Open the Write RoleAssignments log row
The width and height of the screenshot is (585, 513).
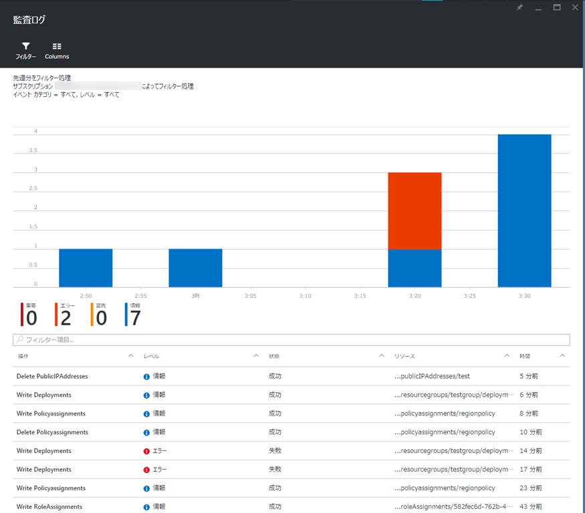[x=49, y=507]
